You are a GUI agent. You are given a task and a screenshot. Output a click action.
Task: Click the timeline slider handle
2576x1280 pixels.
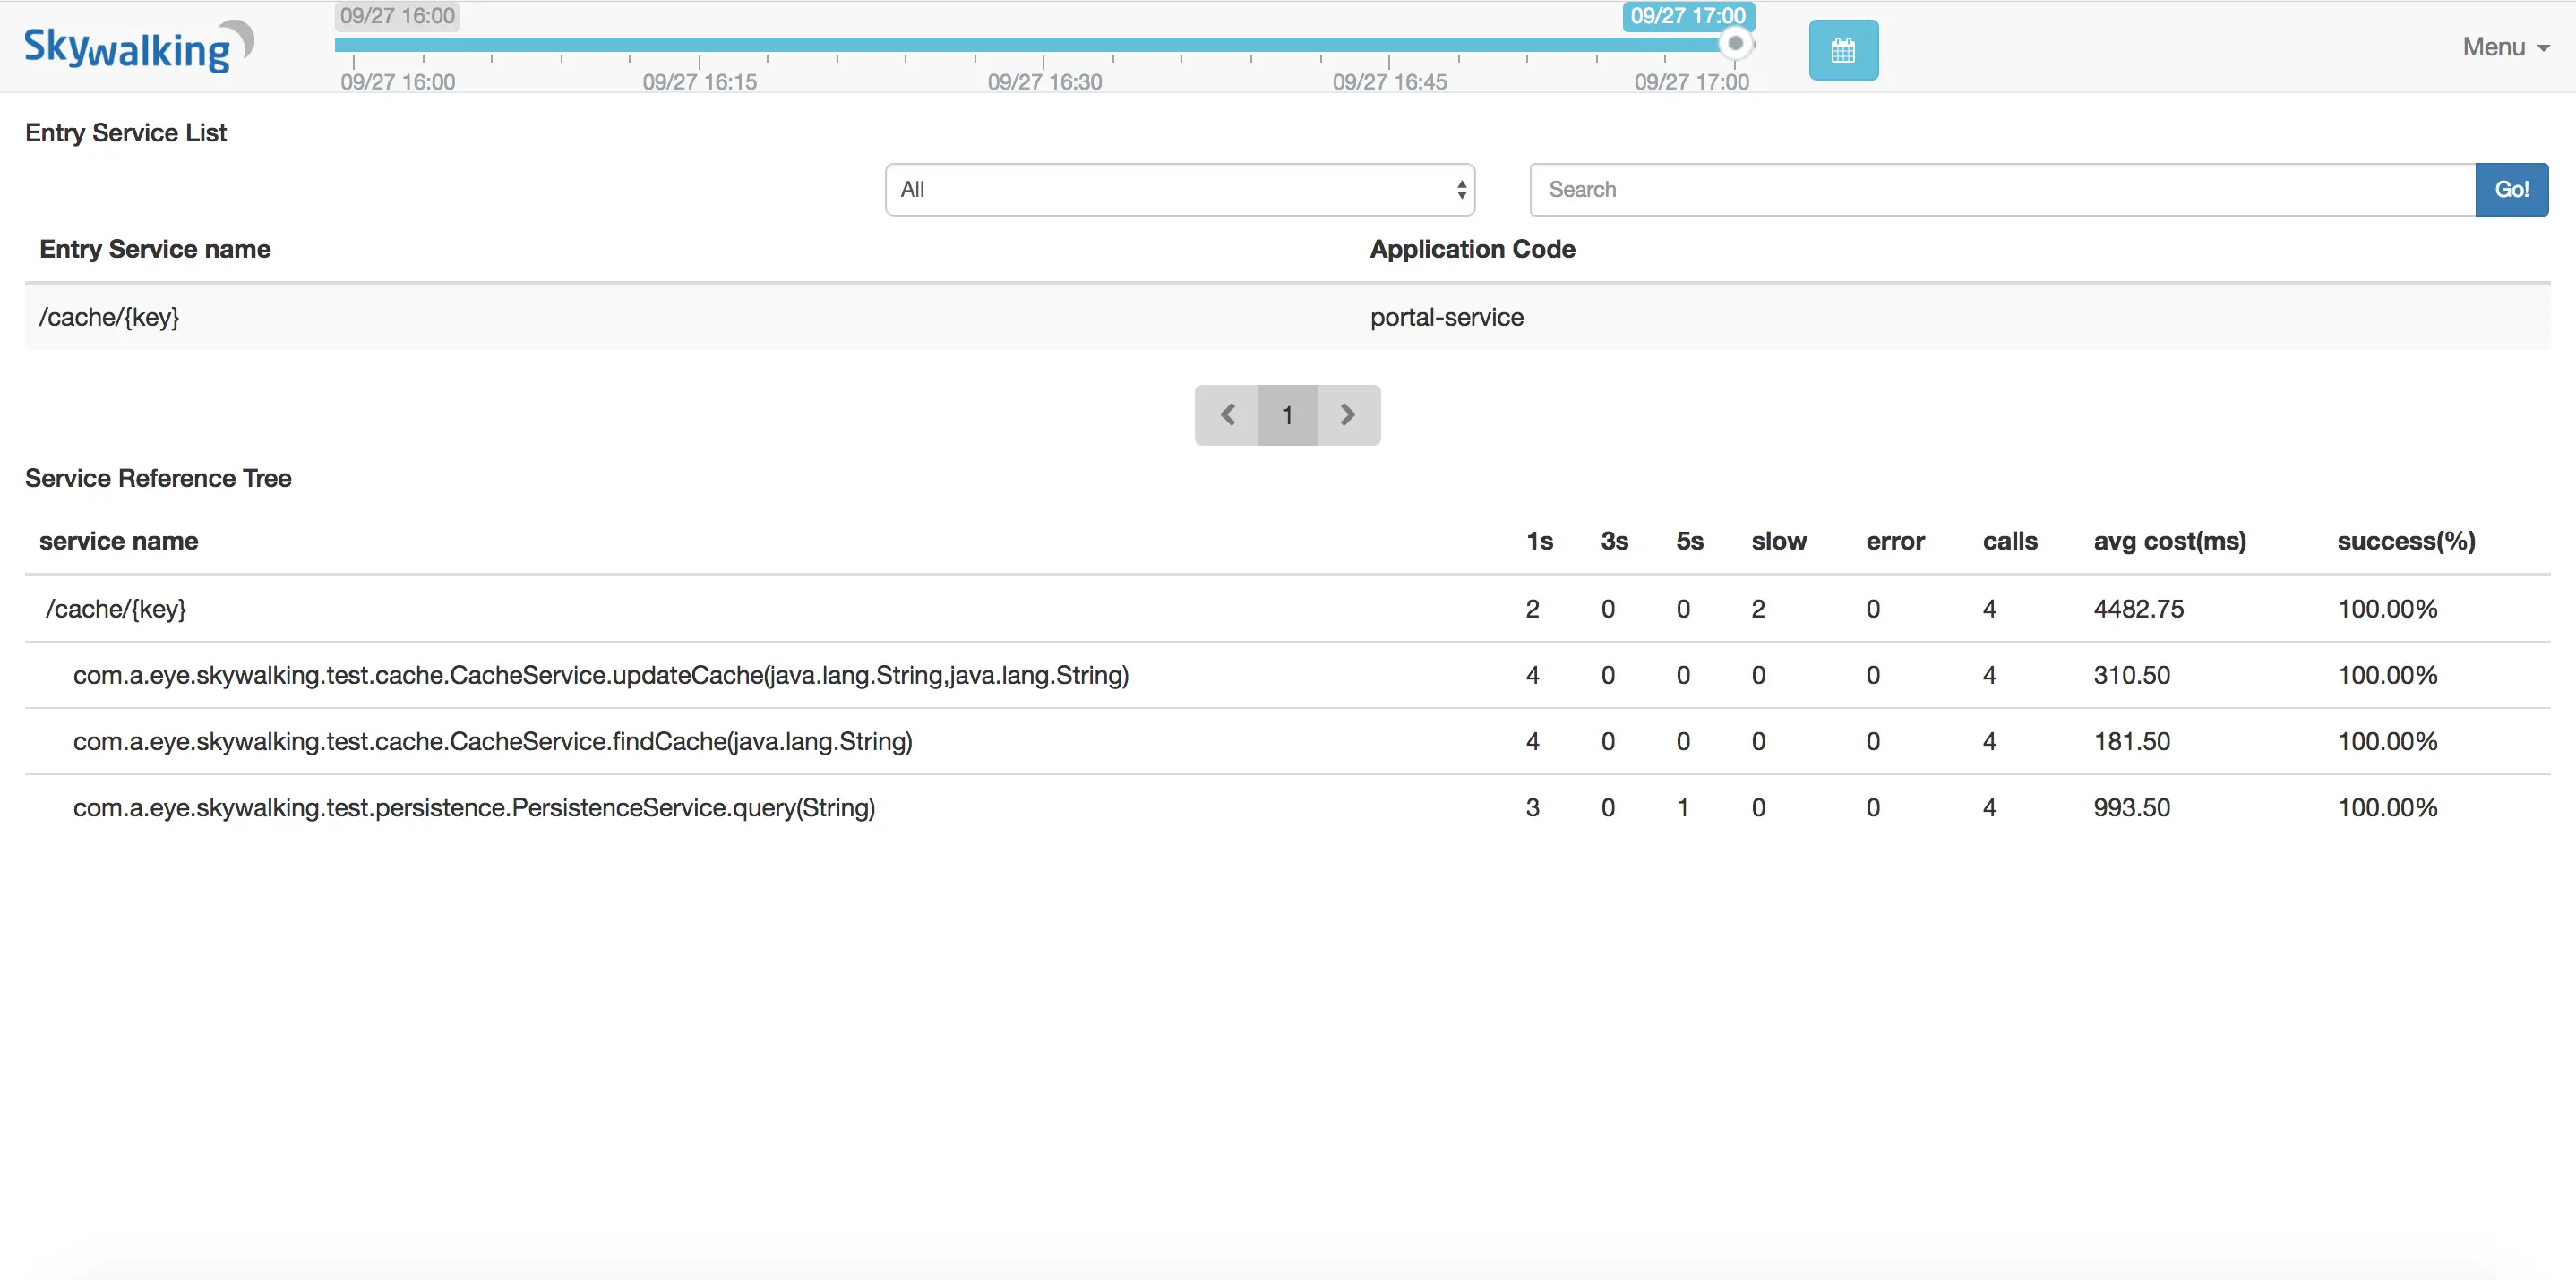(1735, 44)
